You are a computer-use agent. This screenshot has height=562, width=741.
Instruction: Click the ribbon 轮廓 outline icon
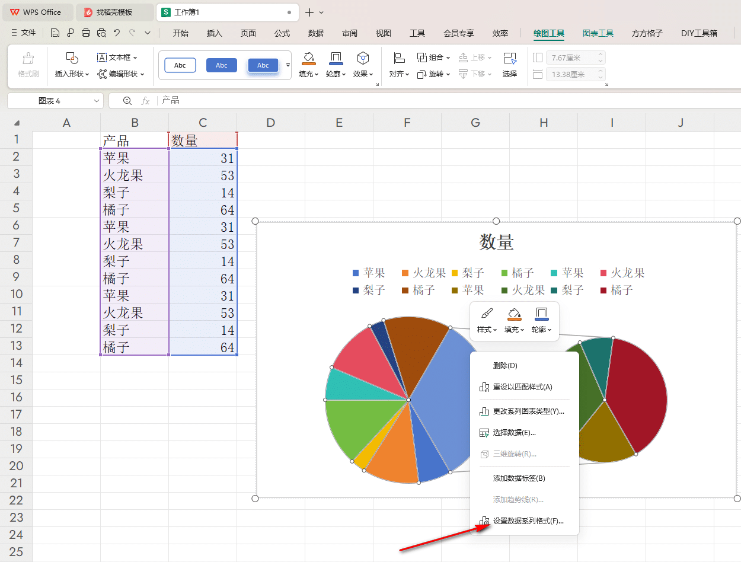(336, 58)
